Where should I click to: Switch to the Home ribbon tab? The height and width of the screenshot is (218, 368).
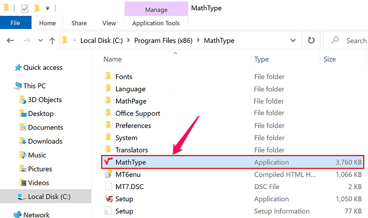[x=47, y=23]
